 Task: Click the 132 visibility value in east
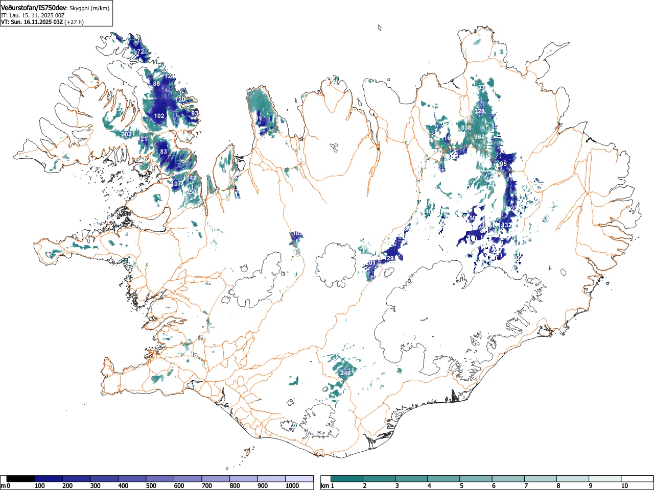tap(506, 225)
